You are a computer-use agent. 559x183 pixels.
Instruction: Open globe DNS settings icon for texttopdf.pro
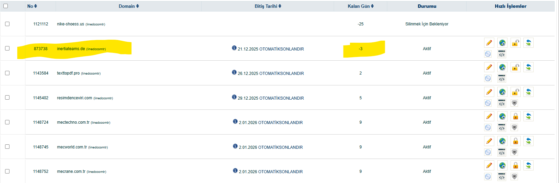[x=502, y=67]
